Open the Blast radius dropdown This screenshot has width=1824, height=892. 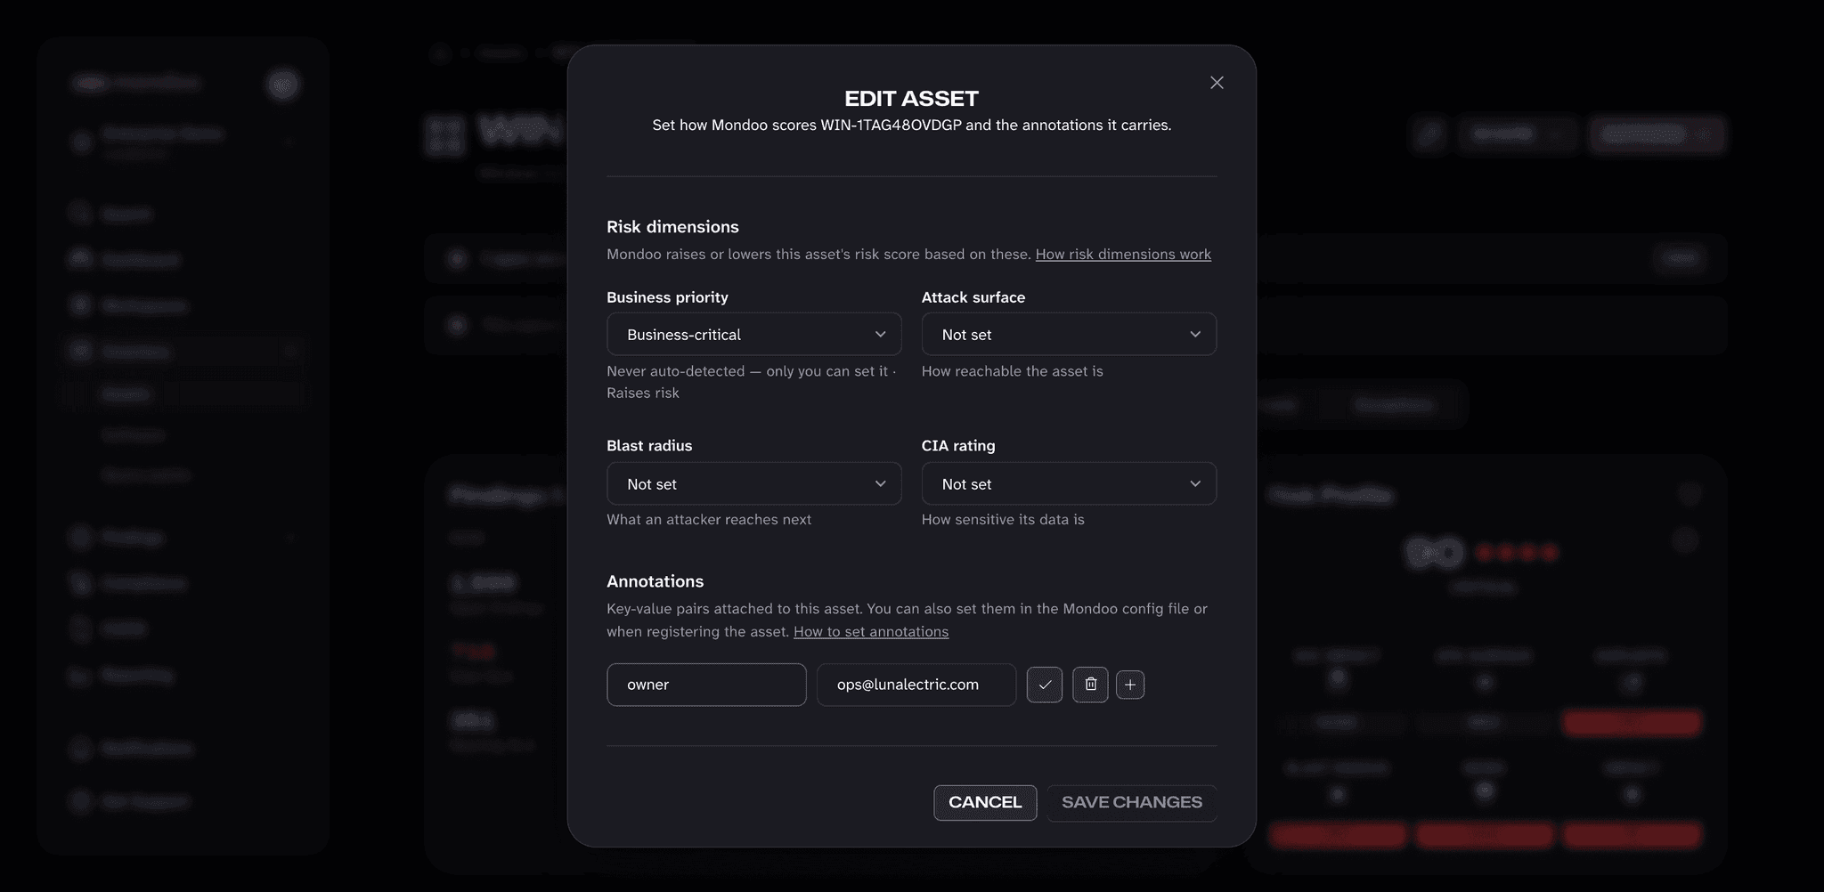pos(754,483)
